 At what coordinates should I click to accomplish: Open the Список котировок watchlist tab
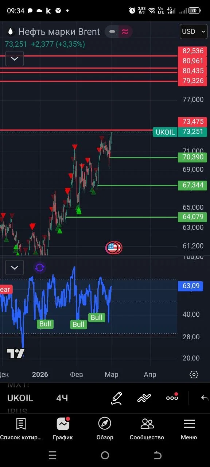(x=21, y=428)
